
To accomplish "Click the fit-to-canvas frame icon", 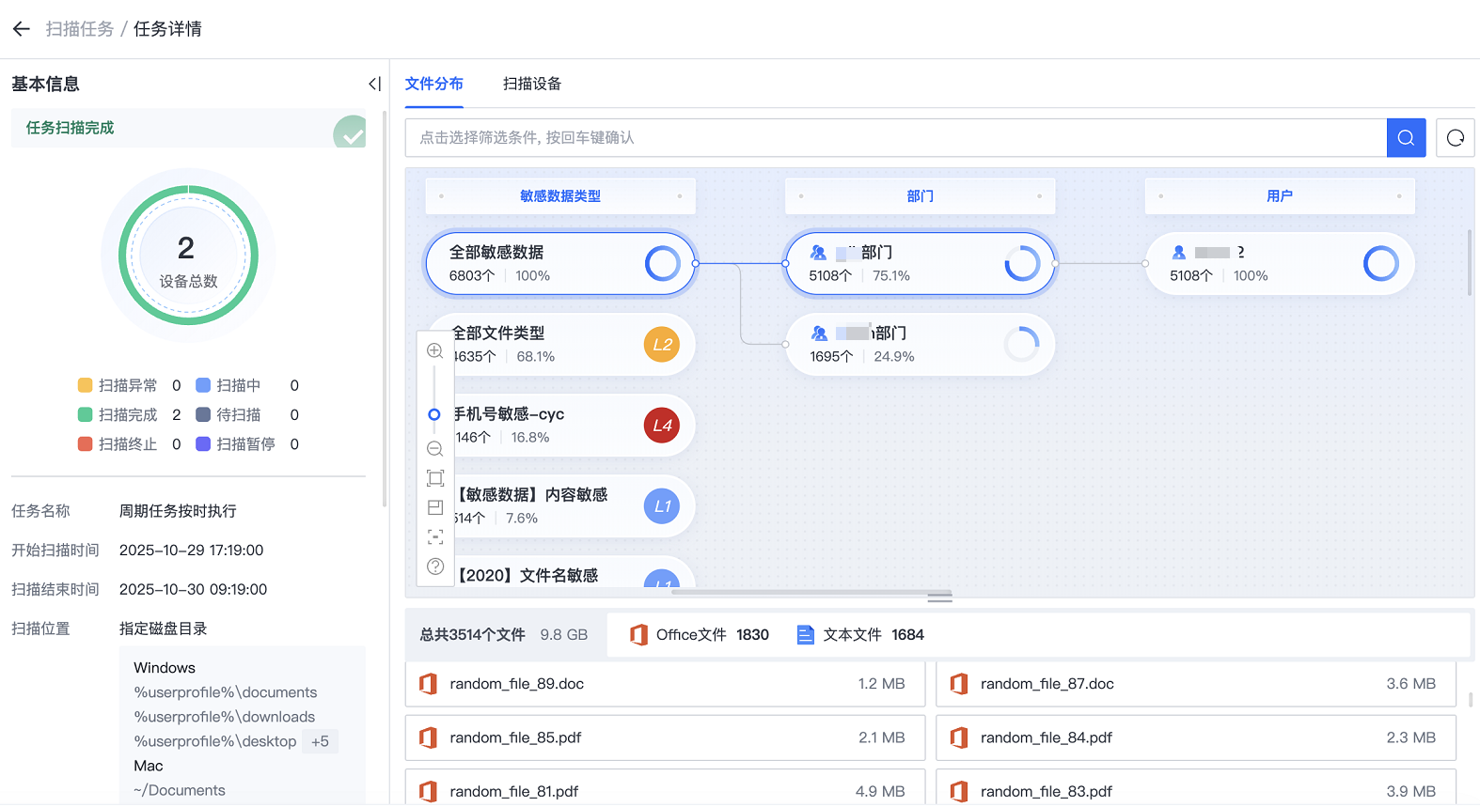I will [x=435, y=478].
